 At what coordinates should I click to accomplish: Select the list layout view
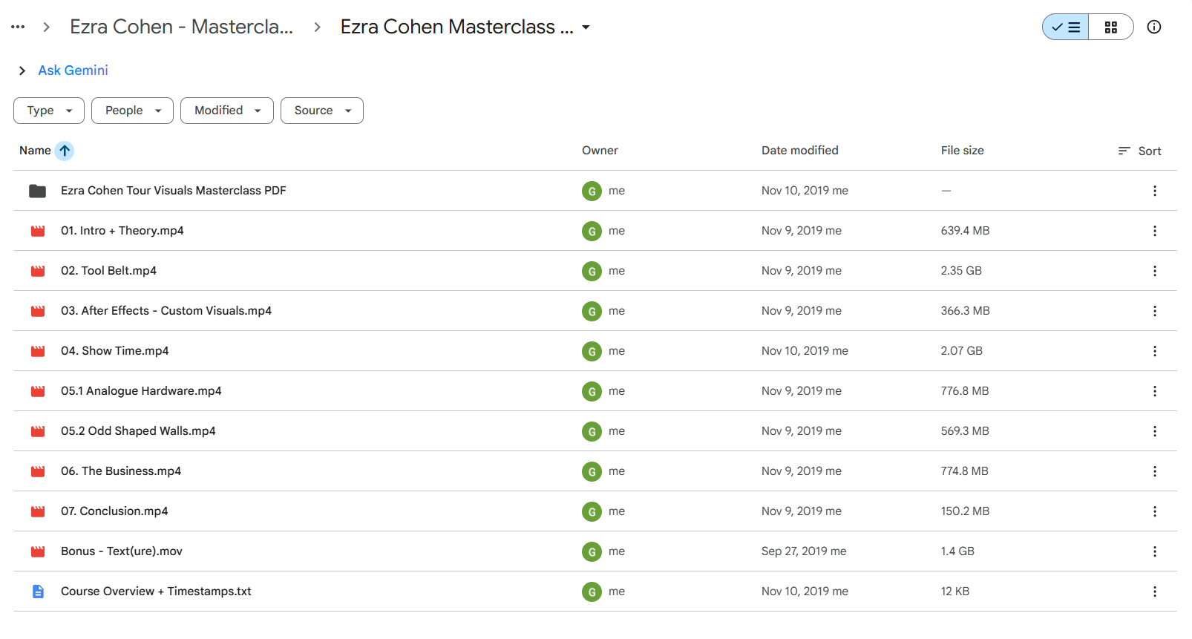click(x=1066, y=27)
